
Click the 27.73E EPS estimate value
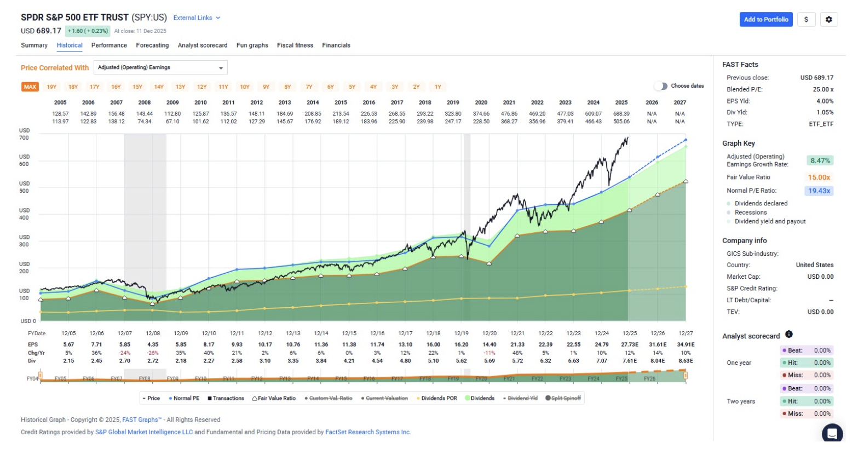(630, 344)
